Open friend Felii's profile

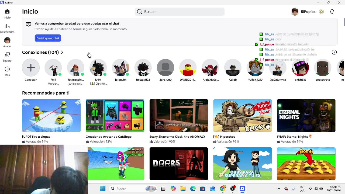coord(53,67)
